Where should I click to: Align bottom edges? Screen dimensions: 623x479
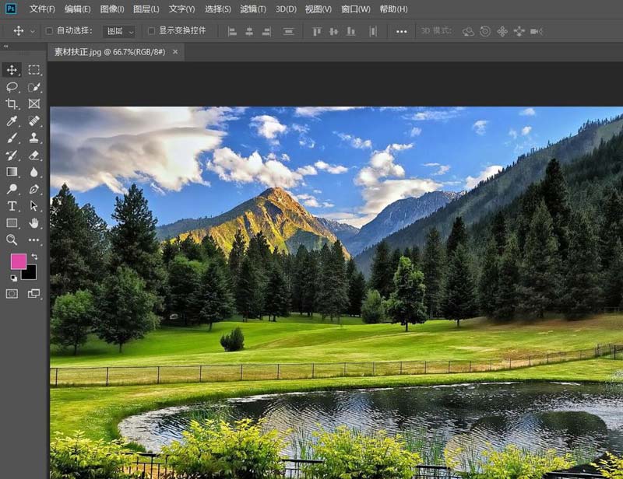pyautogui.click(x=351, y=31)
